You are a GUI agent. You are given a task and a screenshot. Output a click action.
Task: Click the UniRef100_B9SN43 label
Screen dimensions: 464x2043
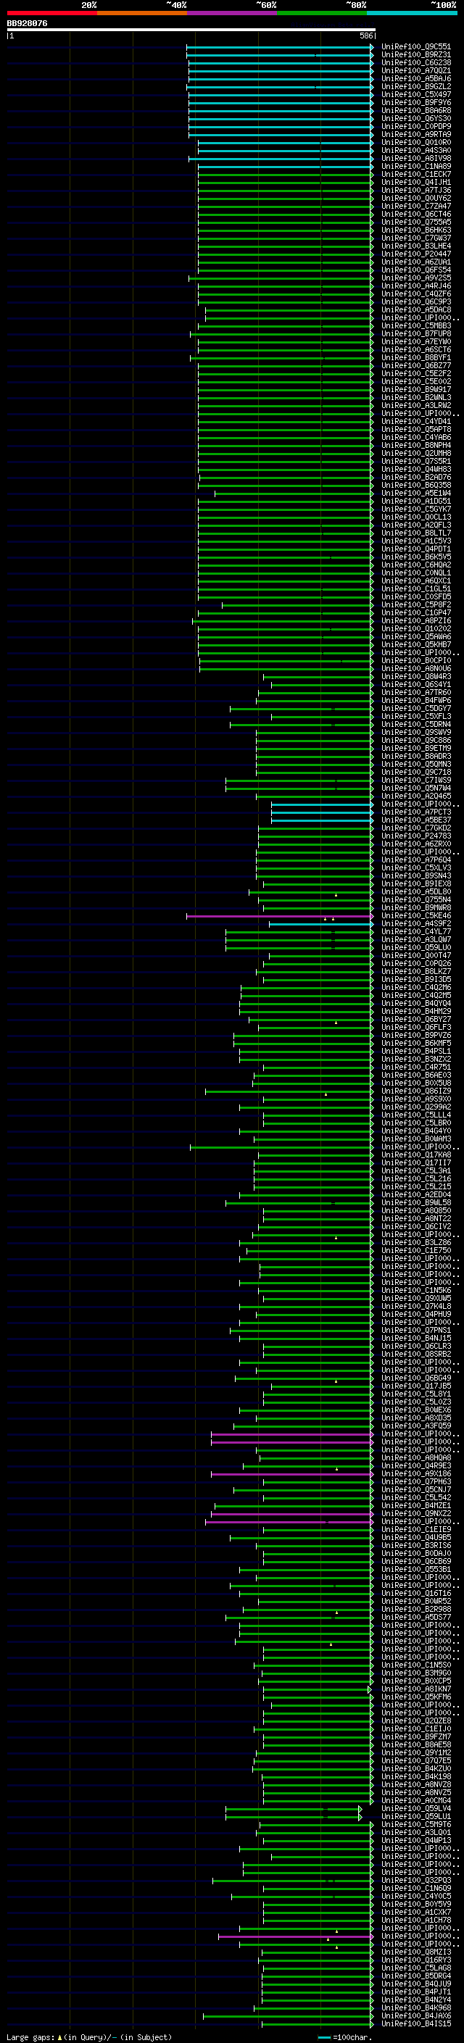(x=415, y=876)
